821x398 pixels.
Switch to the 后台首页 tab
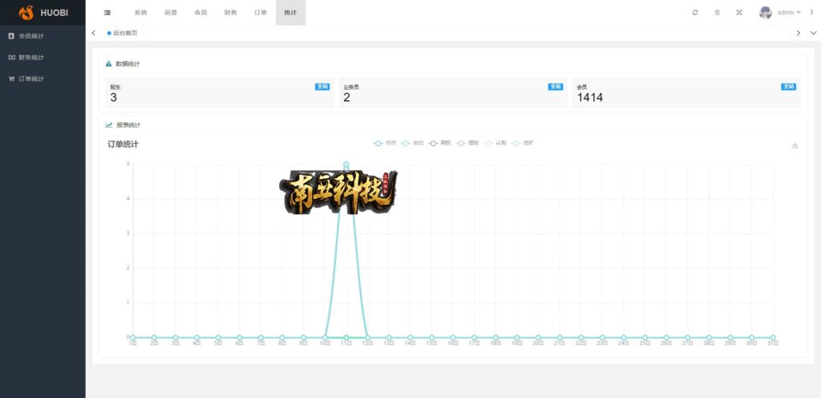[122, 33]
